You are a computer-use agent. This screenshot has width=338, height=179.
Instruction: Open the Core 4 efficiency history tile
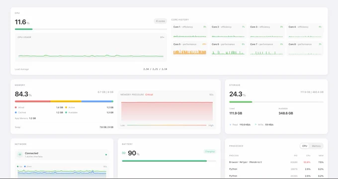click(x=305, y=31)
